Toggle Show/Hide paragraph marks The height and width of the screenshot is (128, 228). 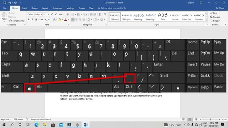105,14
